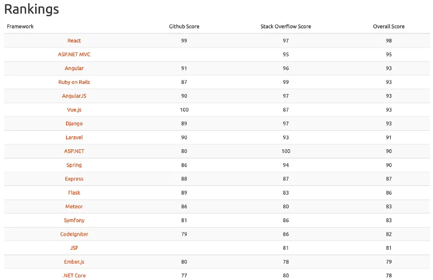The height and width of the screenshot is (280, 433).
Task: Click the Django link
Action: 74,123
